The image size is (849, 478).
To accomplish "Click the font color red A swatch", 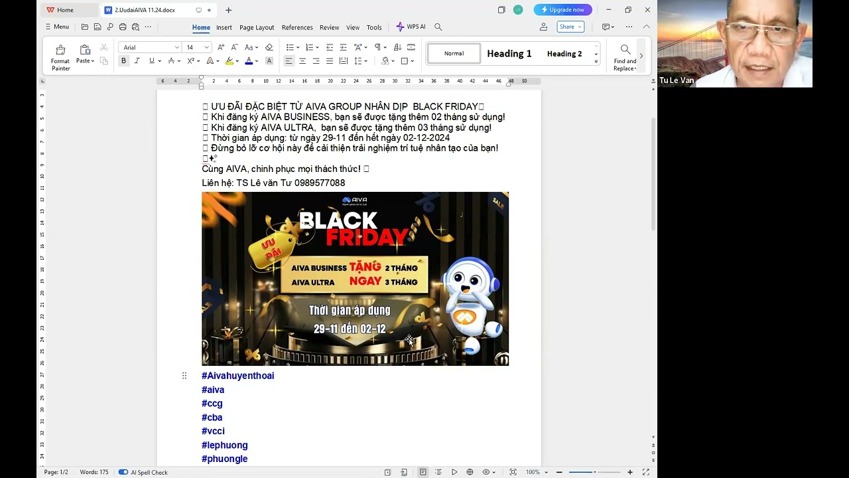I will point(249,61).
